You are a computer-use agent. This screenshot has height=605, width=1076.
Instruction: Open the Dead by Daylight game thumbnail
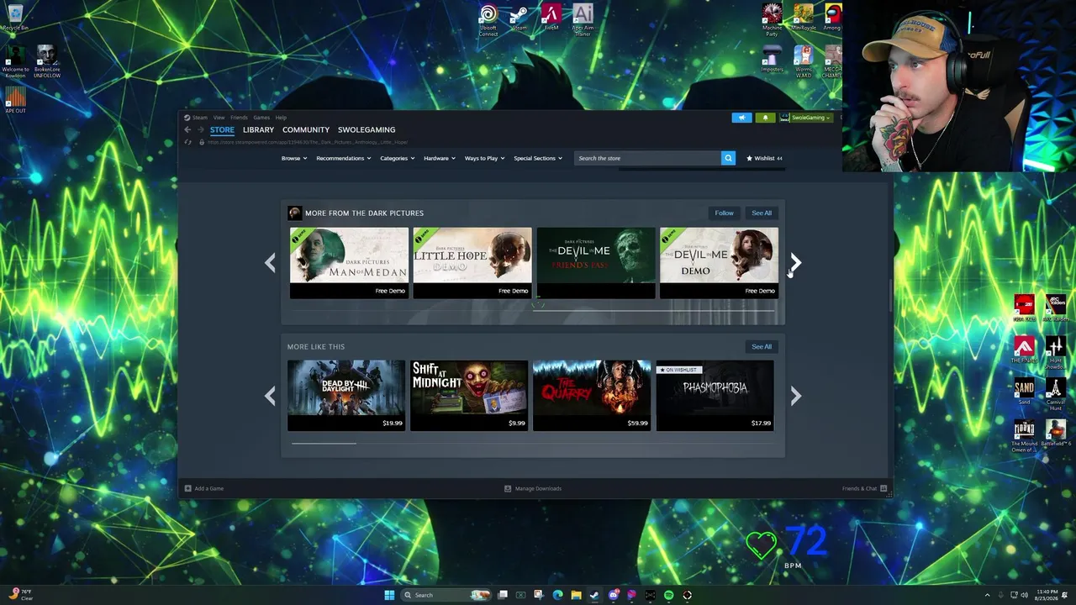pyautogui.click(x=346, y=396)
